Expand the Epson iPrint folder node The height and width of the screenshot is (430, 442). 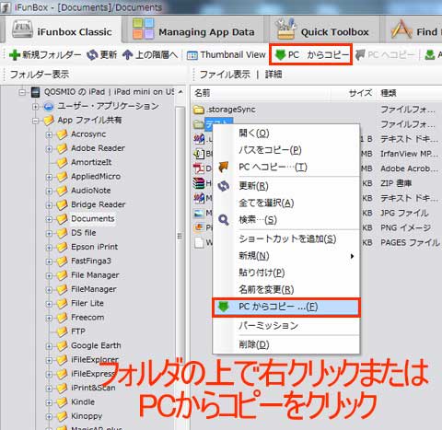(49, 248)
